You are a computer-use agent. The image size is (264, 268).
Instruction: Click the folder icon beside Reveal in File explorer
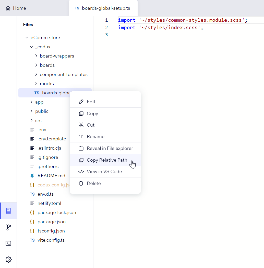pos(81,148)
